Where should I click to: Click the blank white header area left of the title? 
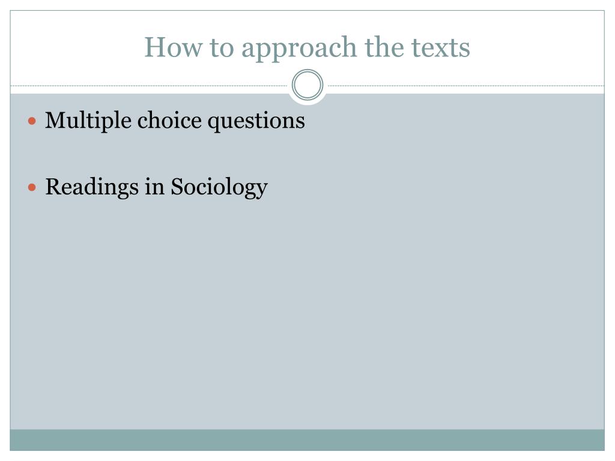(x=76, y=47)
